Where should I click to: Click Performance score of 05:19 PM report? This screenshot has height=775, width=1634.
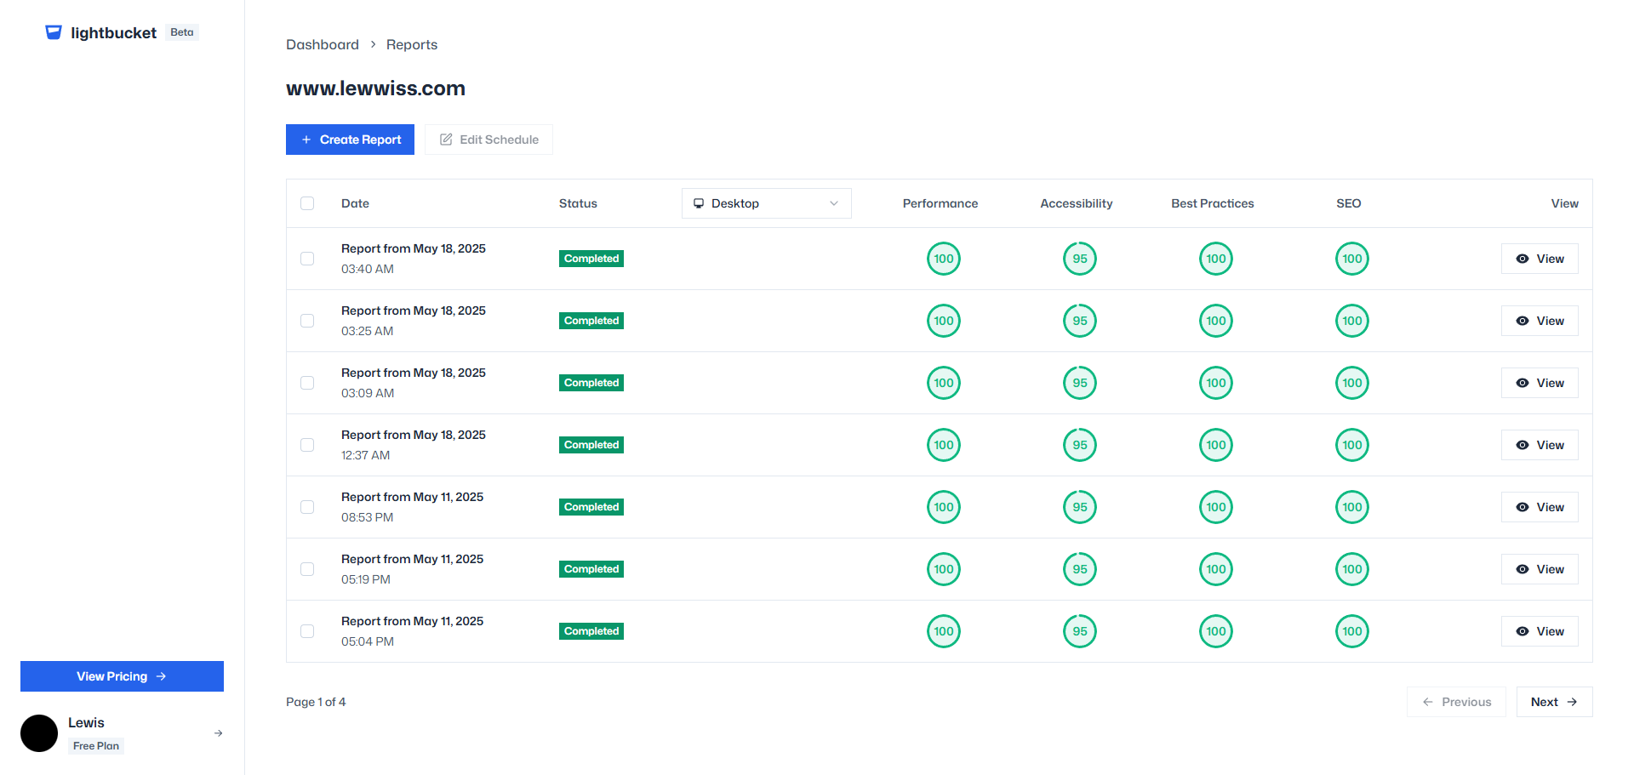click(x=944, y=569)
